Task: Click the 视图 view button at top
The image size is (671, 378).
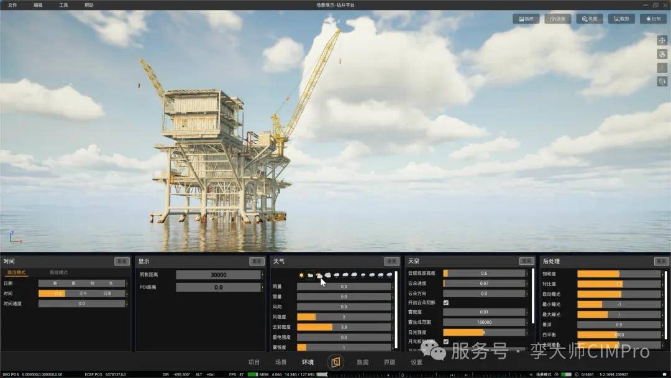Action: tap(590, 19)
